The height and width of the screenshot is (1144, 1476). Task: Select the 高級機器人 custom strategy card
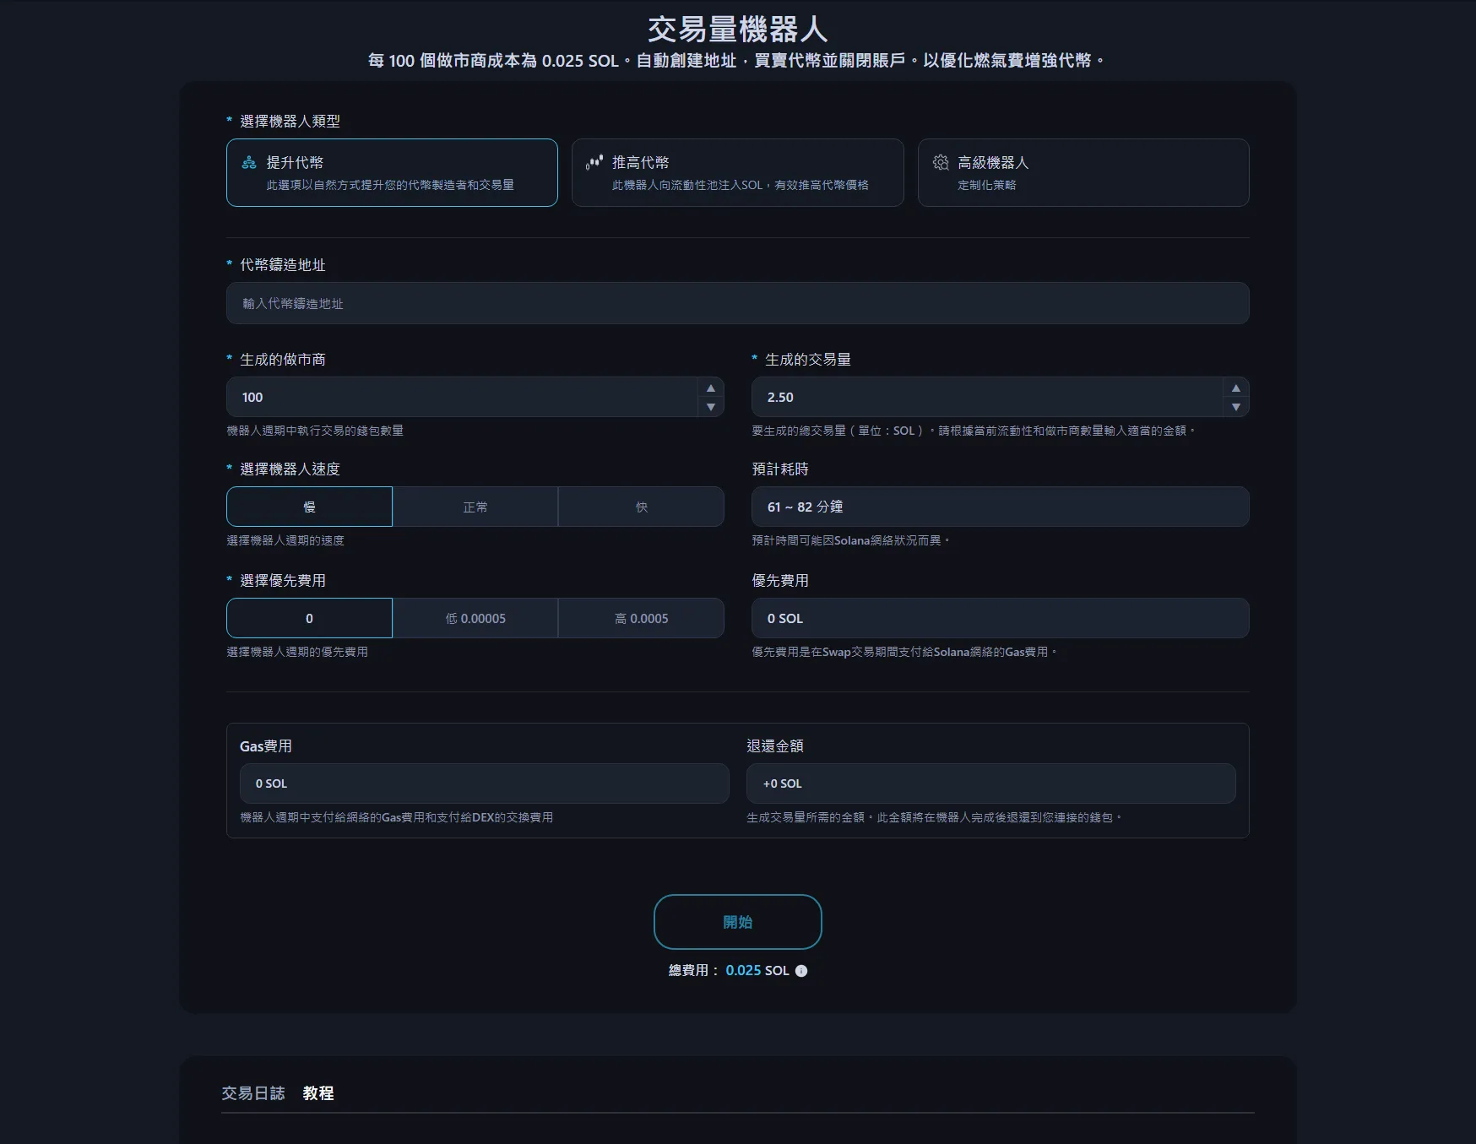(x=1083, y=172)
